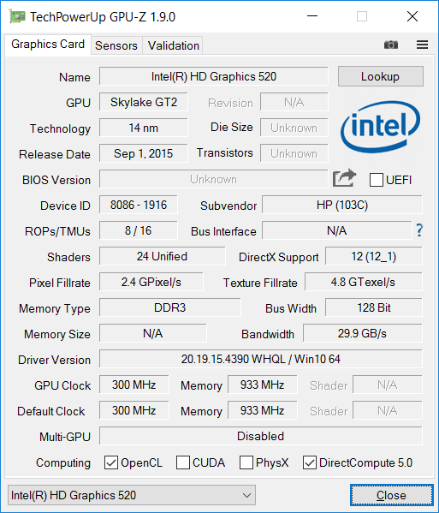Image resolution: width=439 pixels, height=513 pixels.
Task: Click the Lookup button
Action: click(381, 76)
